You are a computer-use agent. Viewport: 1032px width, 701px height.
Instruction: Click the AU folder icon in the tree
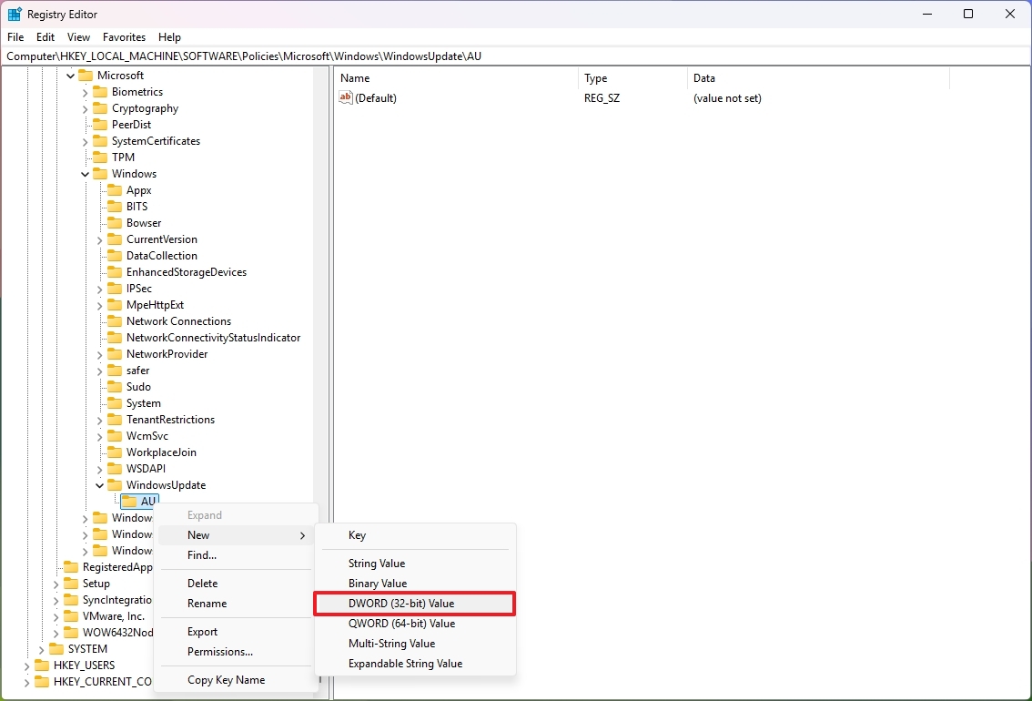pyautogui.click(x=127, y=501)
